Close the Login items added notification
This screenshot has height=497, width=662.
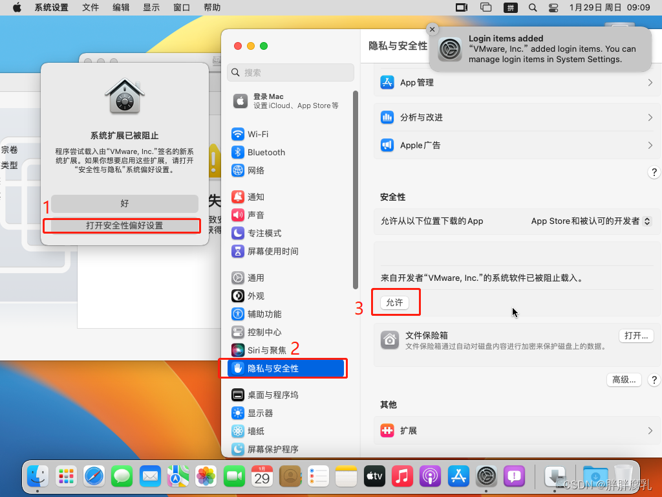432,29
